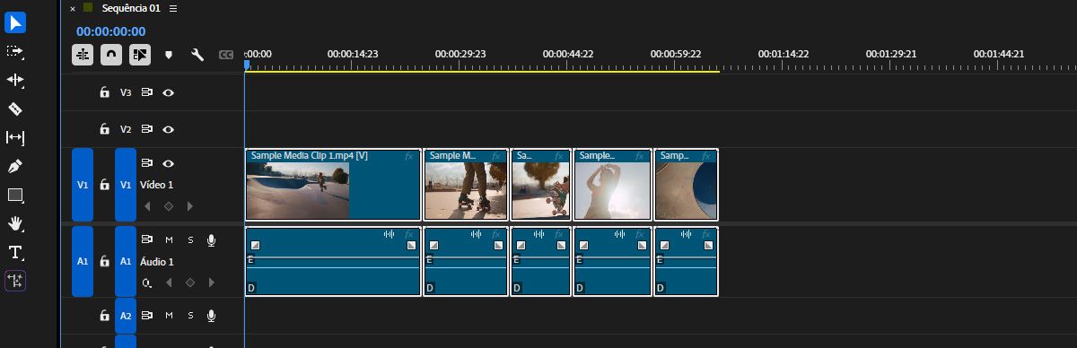Viewport: 1077px width, 348px height.
Task: Click voice-over record microphone on A1
Action: coord(211,239)
